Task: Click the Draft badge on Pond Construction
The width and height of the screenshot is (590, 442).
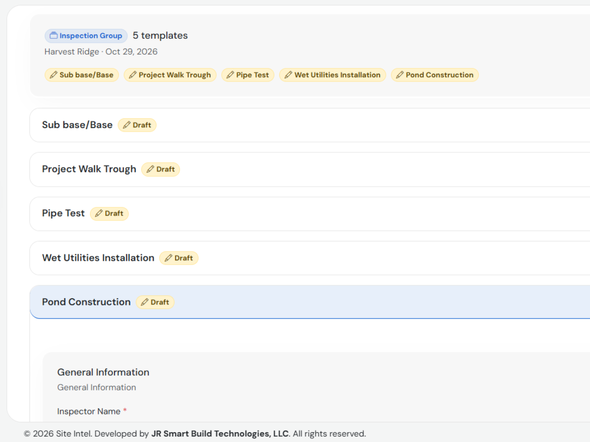Action: point(155,303)
